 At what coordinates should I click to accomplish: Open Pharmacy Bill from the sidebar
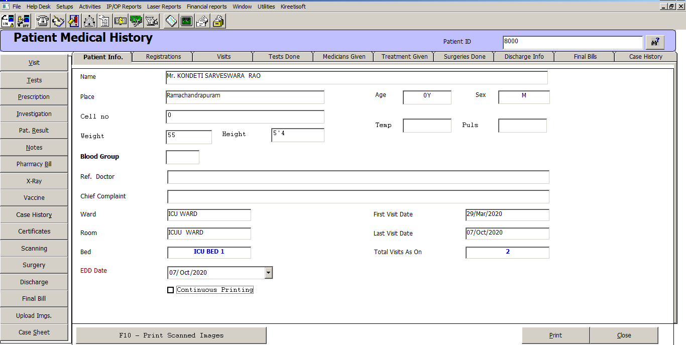pos(34,164)
